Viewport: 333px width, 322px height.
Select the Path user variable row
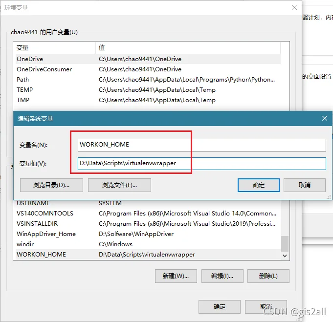coord(148,80)
